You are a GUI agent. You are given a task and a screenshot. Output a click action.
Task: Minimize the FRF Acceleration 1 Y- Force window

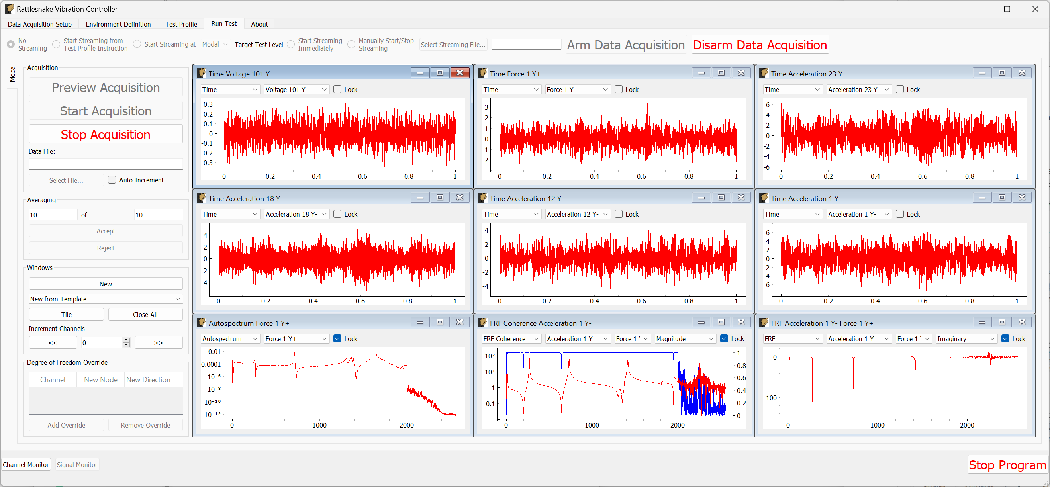(982, 321)
